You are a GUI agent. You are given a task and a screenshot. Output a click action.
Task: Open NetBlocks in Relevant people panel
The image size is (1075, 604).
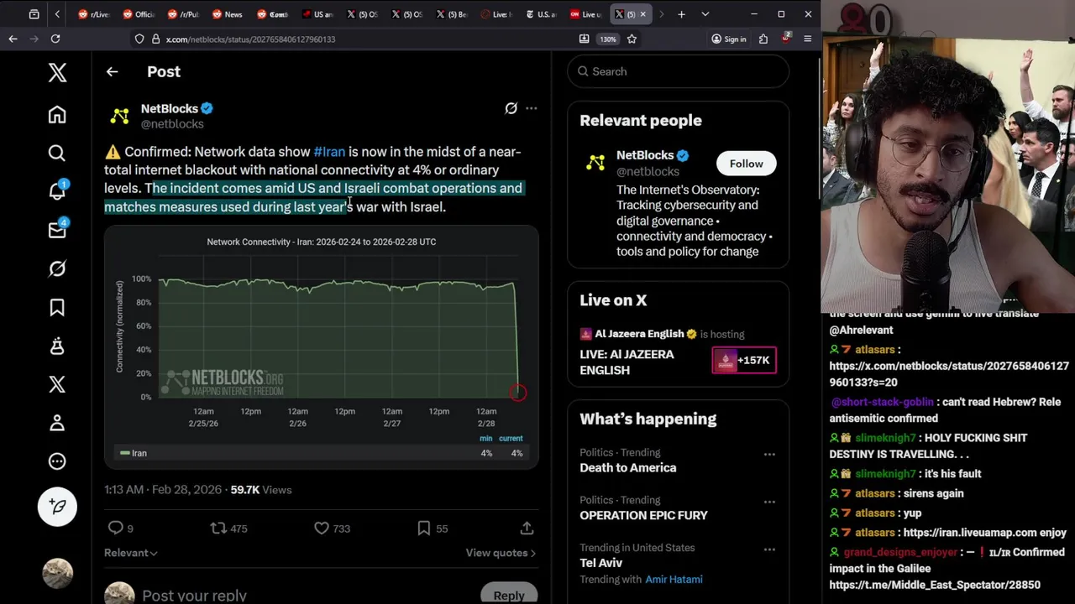645,155
